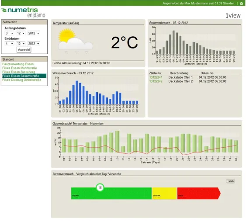Screen dimensions: 246x222
Task: Select Filiale Duisburg Dinkelstraße location
Action: [x=21, y=80]
